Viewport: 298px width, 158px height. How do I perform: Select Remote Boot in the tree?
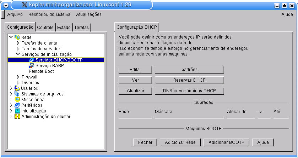[41, 71]
